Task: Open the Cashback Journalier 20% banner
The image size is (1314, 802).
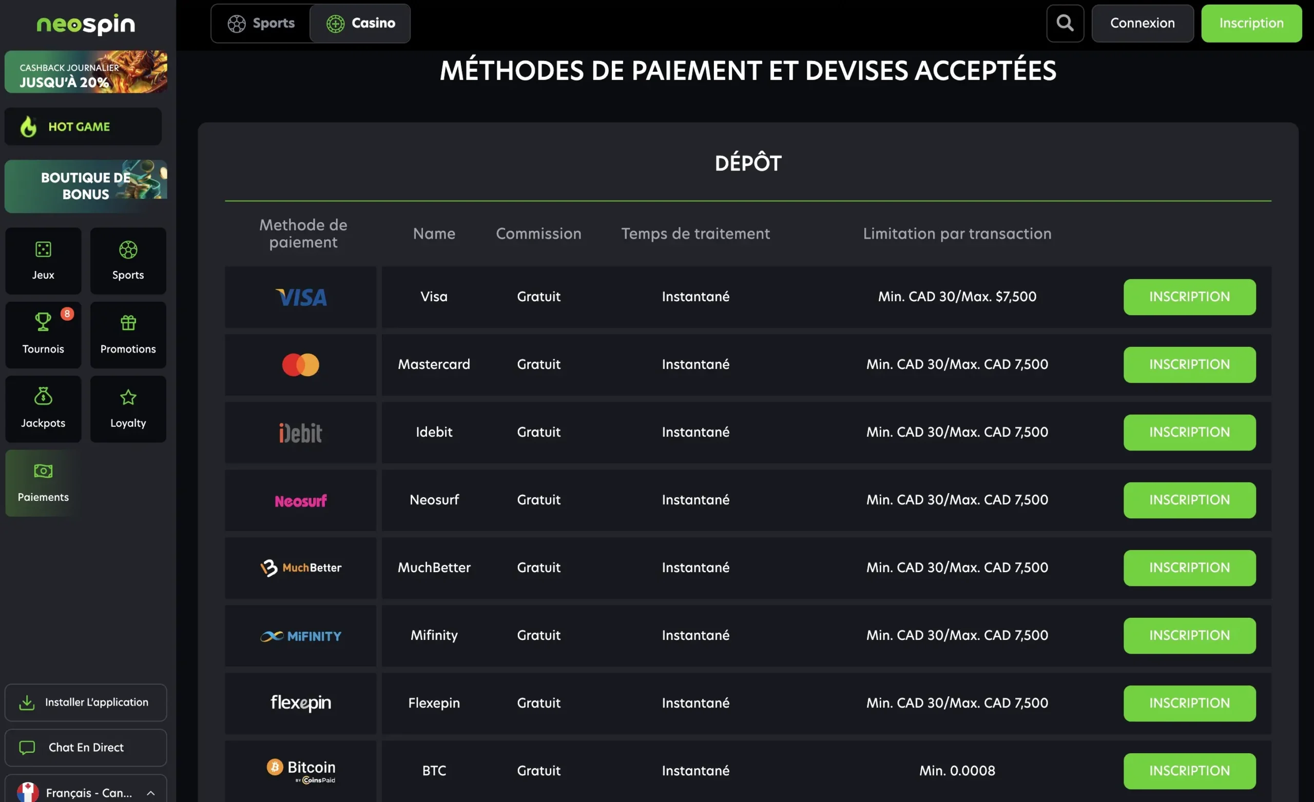Action: coord(86,72)
